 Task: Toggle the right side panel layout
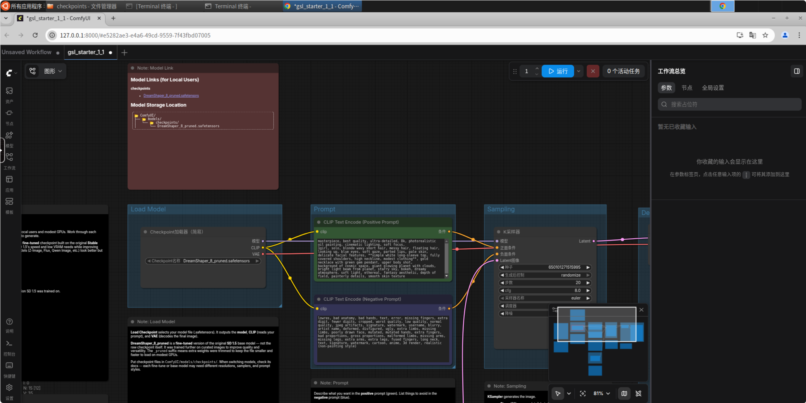(797, 71)
